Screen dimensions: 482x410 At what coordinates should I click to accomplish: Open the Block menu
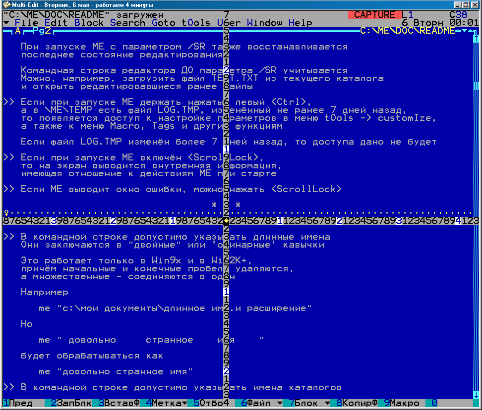click(x=89, y=23)
